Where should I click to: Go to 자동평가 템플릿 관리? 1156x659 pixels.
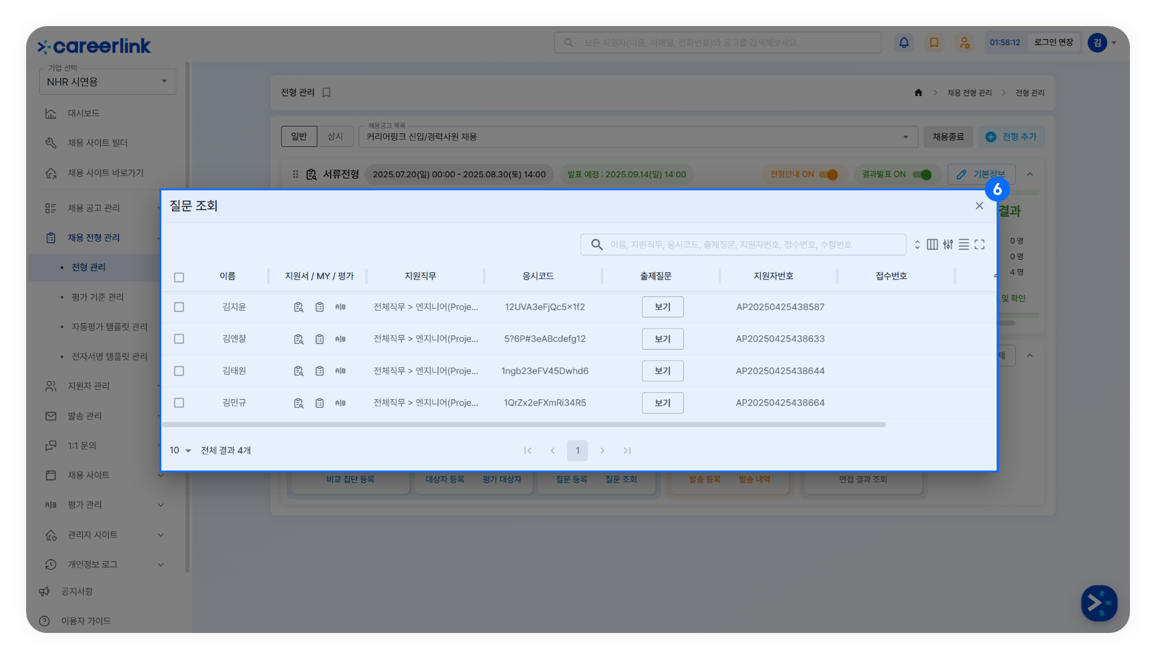tap(109, 327)
